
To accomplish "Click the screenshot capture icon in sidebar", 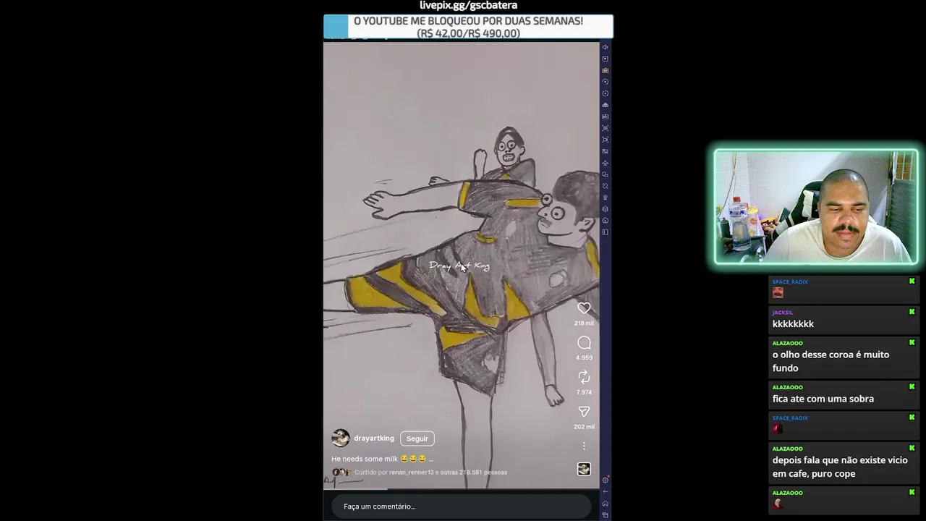I will [x=605, y=128].
